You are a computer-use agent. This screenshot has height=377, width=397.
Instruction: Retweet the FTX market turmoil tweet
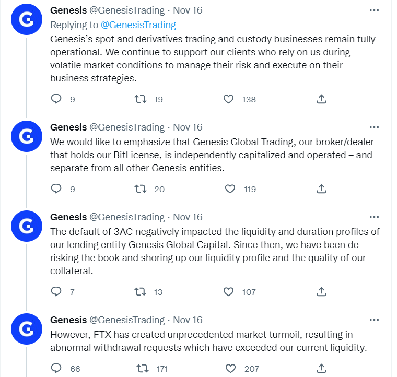point(141,369)
